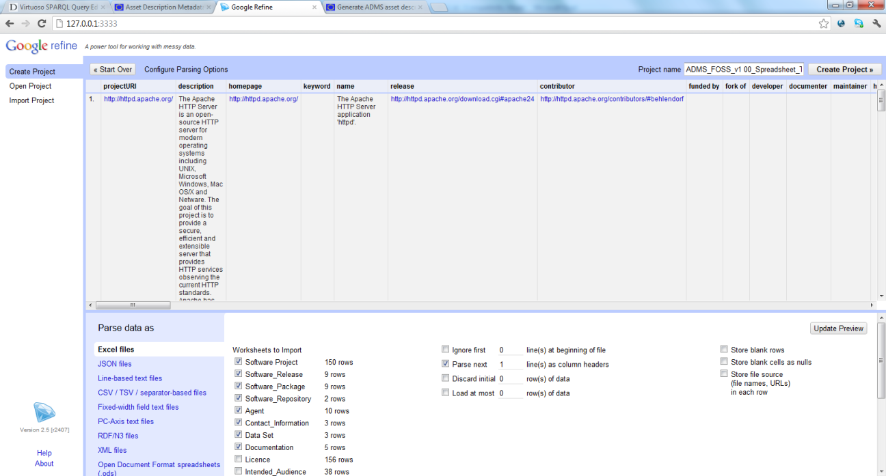Open new browser tab button
This screenshot has height=476, width=886.
438,8
